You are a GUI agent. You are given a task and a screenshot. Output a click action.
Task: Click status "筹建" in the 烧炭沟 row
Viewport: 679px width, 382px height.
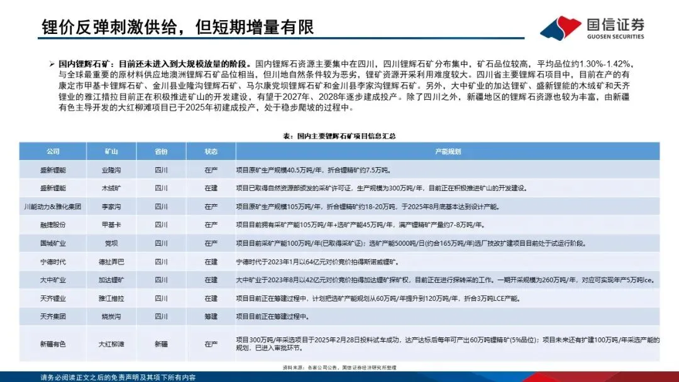coord(211,317)
